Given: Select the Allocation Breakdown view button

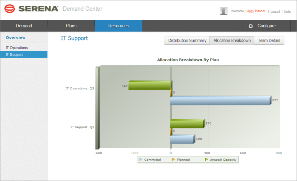Looking at the screenshot, I should point(232,40).
